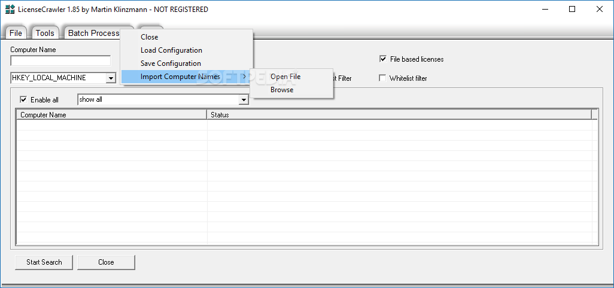Click the Status column header
Screen dimensions: 614x288
(399, 115)
